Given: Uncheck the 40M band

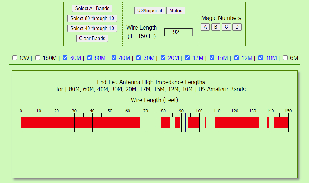Looking at the screenshot, I should pos(114,57).
